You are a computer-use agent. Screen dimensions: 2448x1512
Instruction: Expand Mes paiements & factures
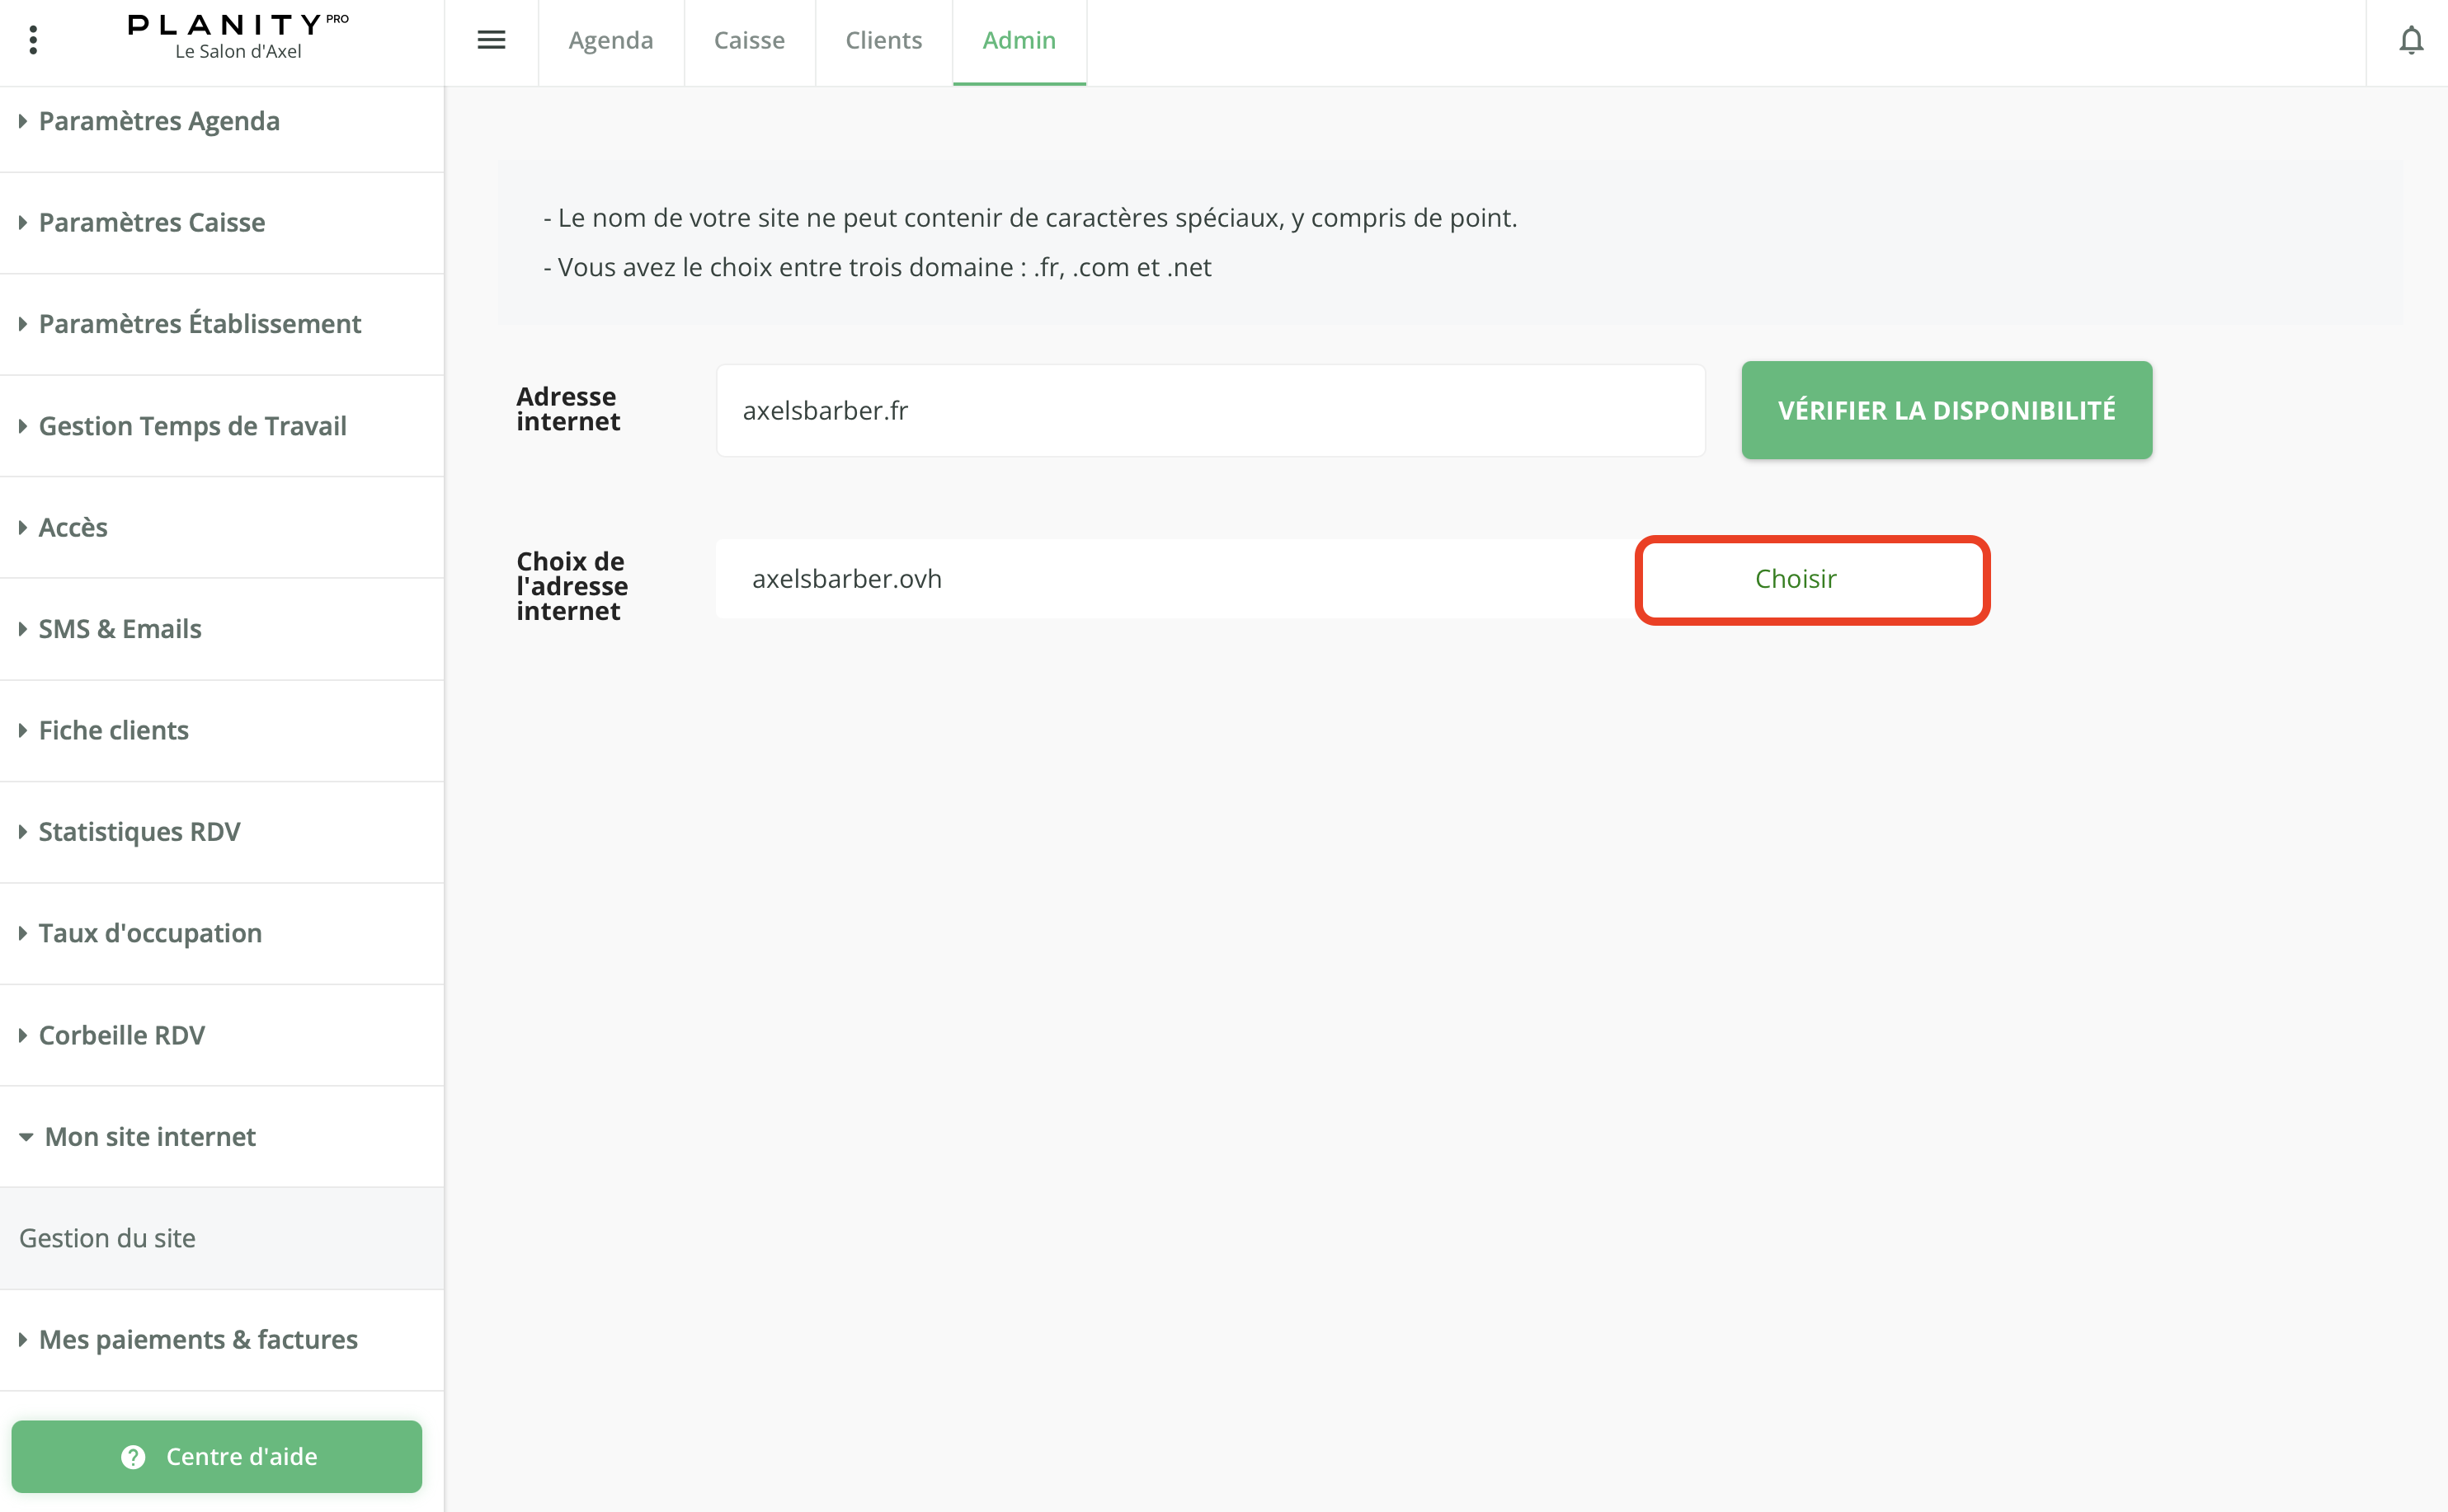[198, 1340]
